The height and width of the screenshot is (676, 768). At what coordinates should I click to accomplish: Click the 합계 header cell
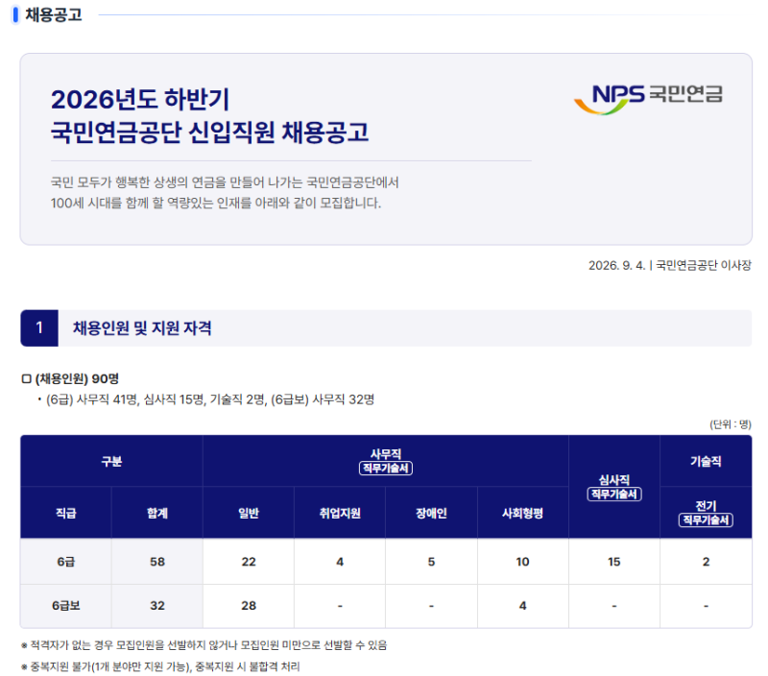pyautogui.click(x=157, y=513)
